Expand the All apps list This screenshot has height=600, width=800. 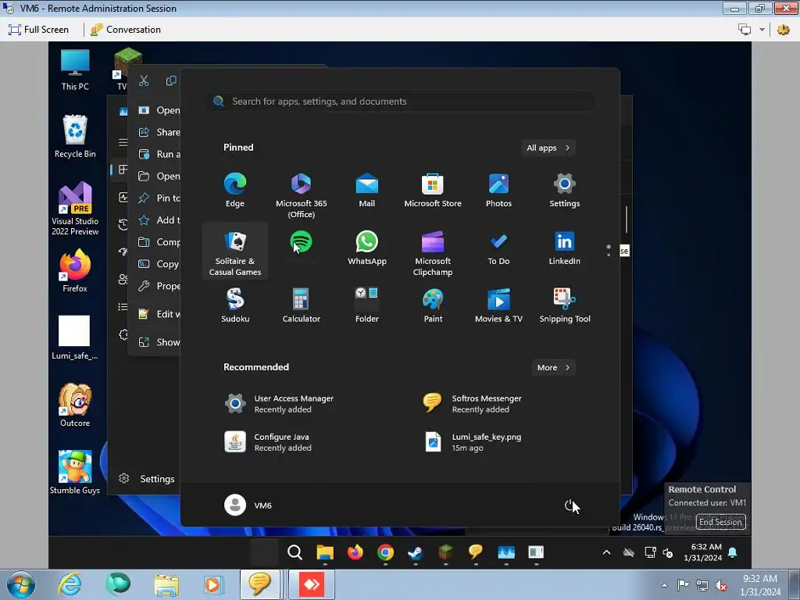[548, 148]
